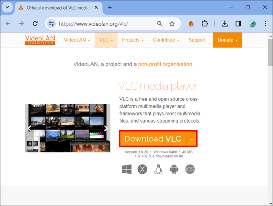This screenshot has height=206, width=273.
Task: Choose the Windows platform icon
Action: (x=127, y=169)
